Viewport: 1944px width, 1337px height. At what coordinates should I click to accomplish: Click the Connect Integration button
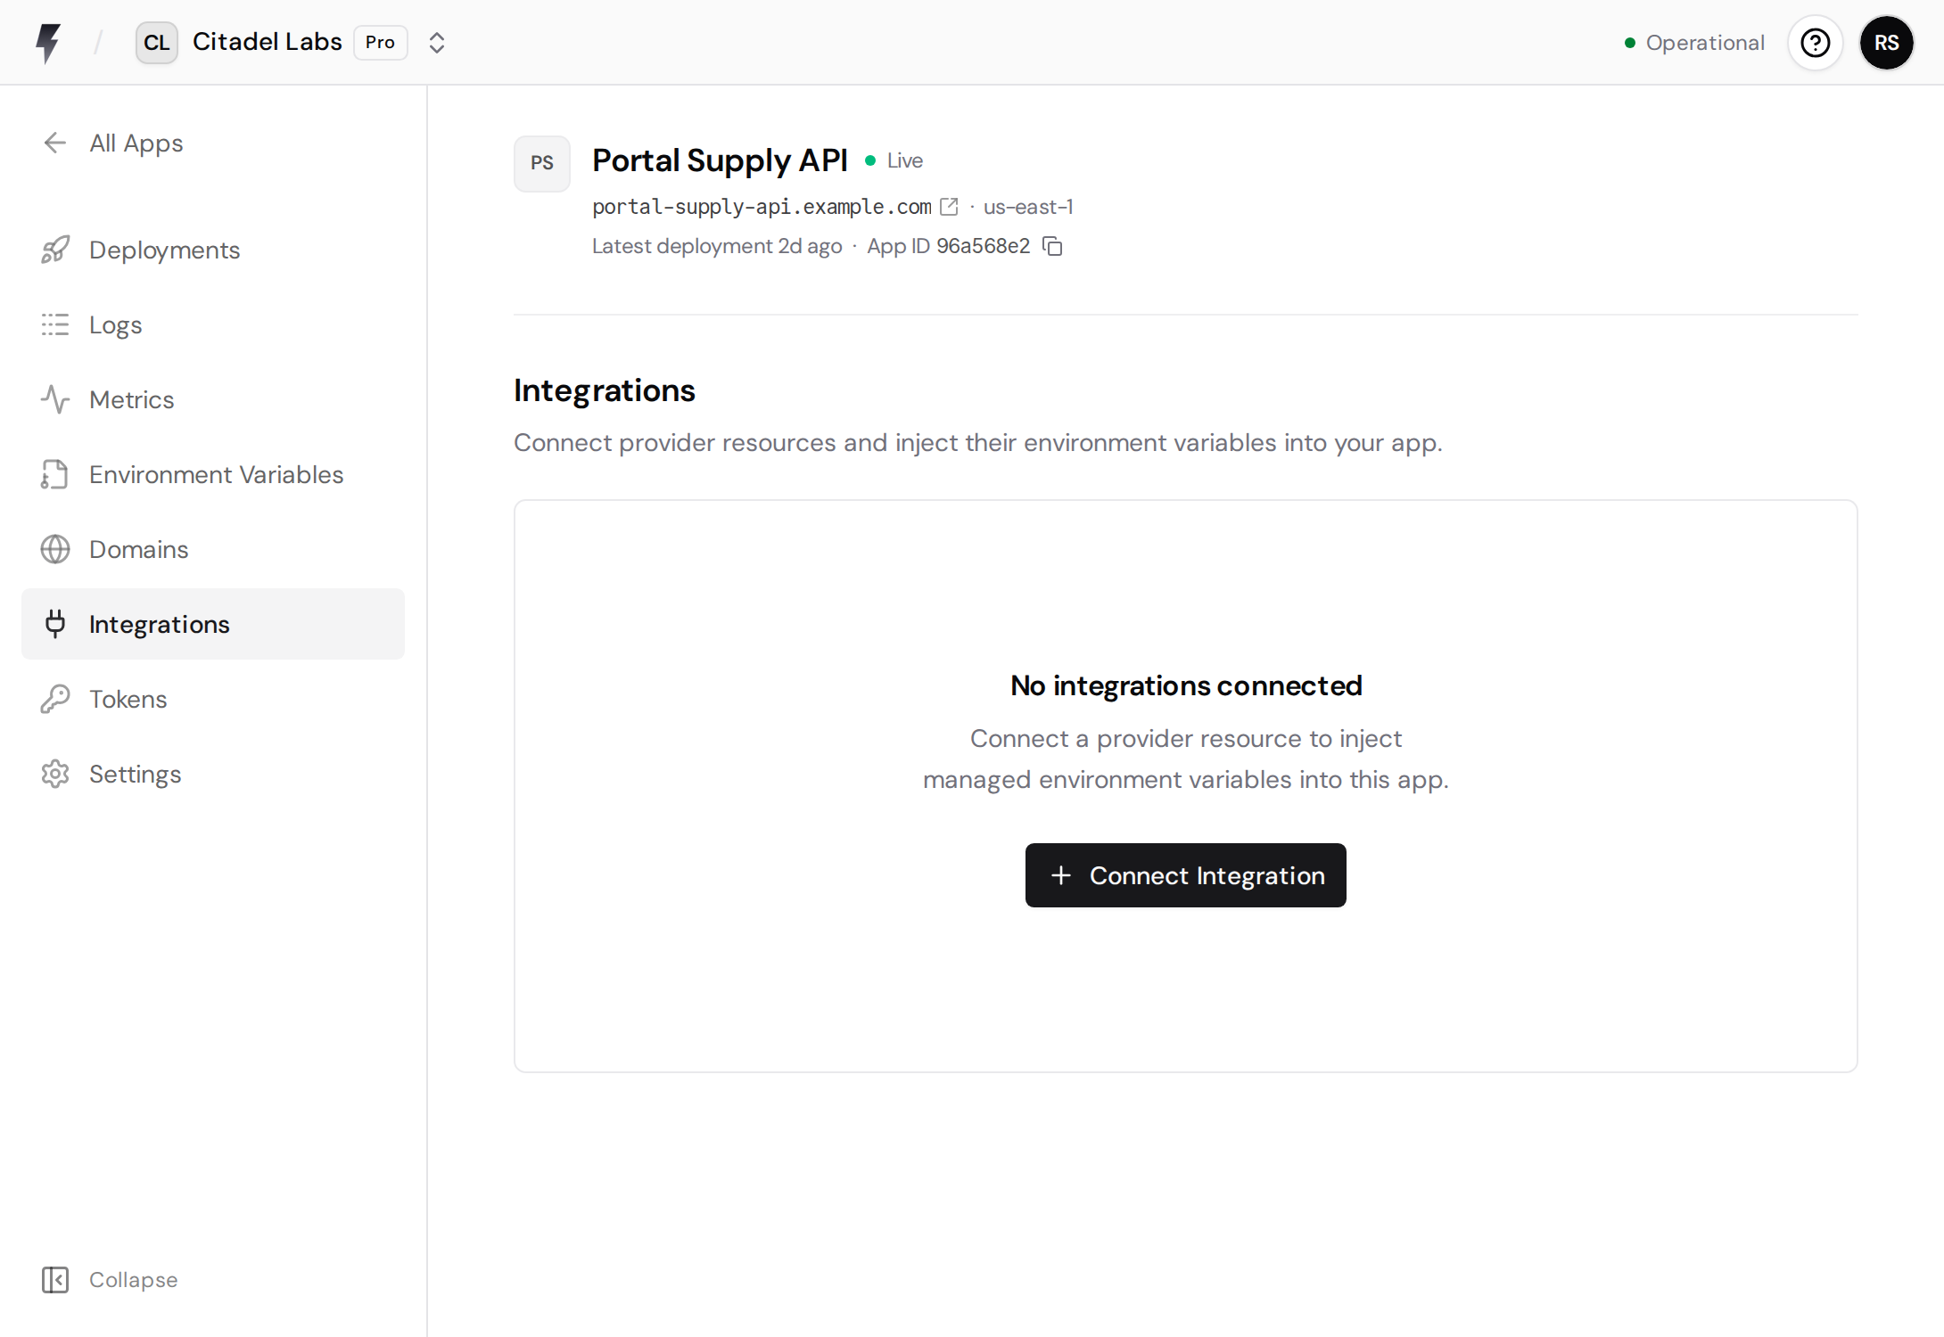point(1186,875)
